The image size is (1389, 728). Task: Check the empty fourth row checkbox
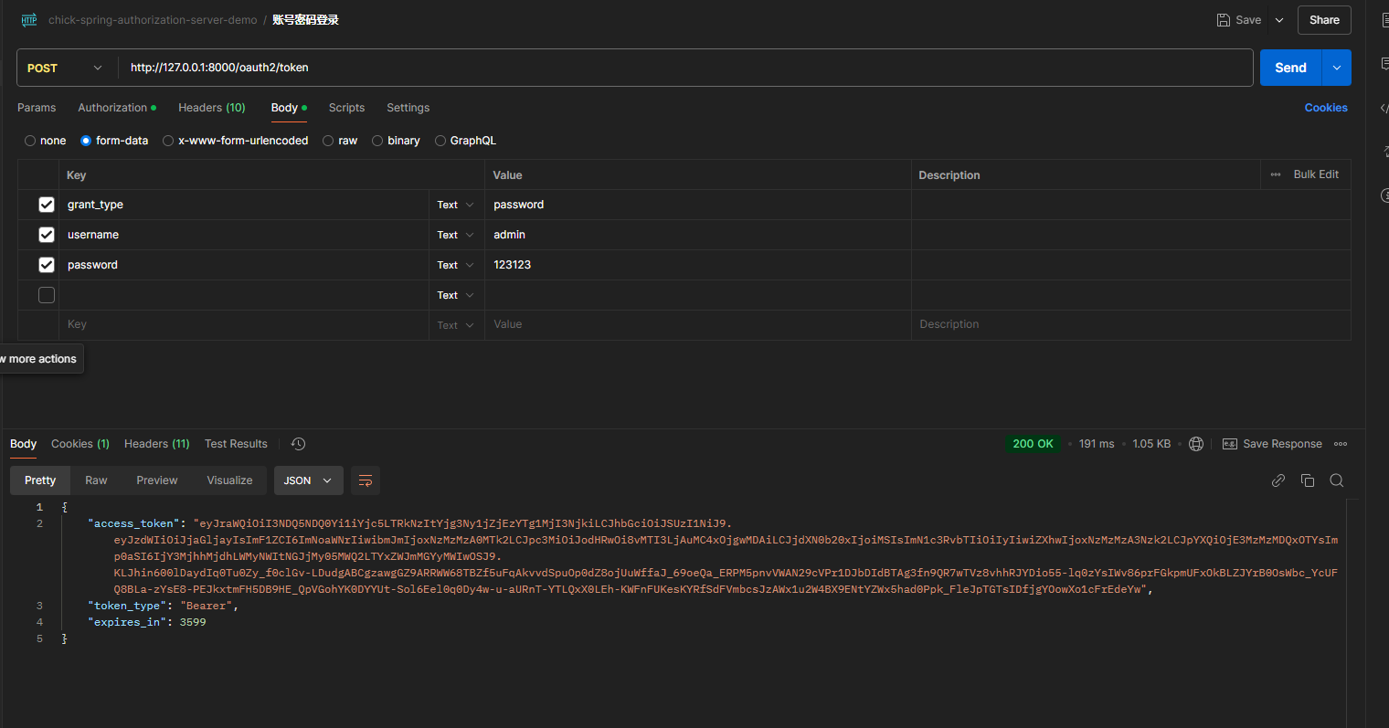pyautogui.click(x=47, y=295)
